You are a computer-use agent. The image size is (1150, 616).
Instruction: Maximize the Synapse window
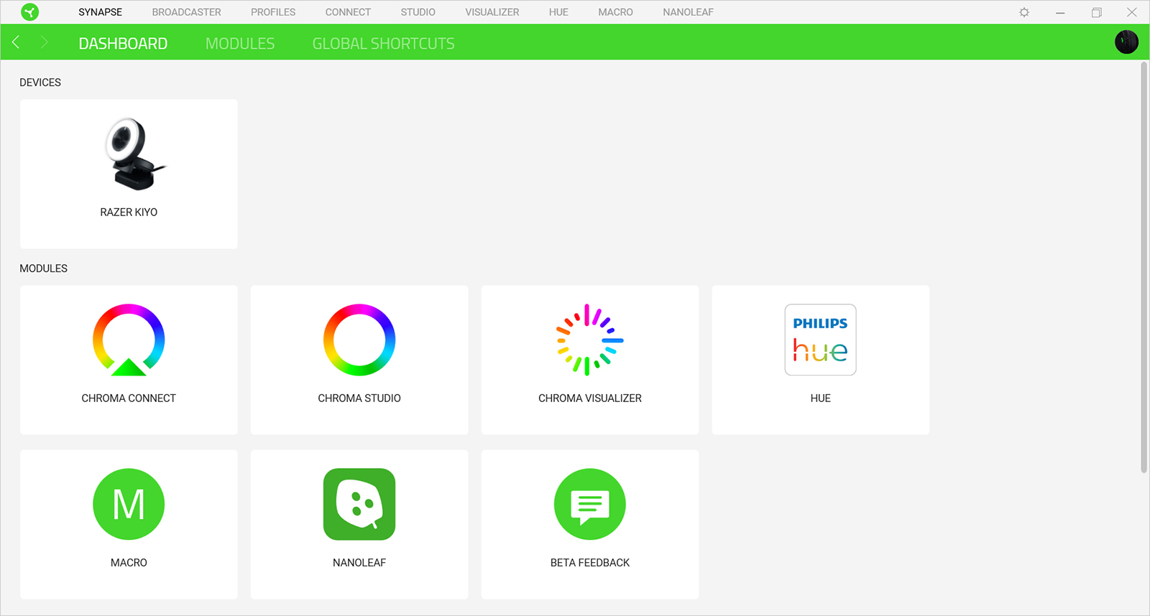coord(1096,12)
